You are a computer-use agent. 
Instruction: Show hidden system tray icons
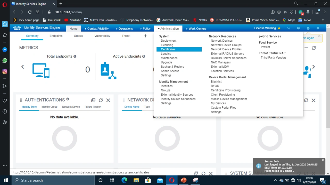(x=275, y=180)
